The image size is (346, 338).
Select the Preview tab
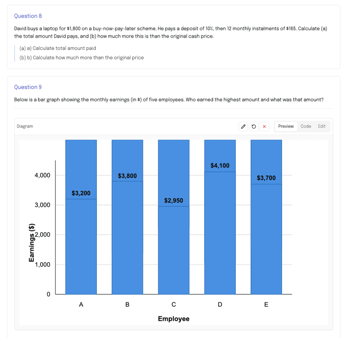[x=286, y=126]
